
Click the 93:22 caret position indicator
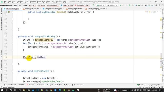pyautogui.click(x=139, y=87)
